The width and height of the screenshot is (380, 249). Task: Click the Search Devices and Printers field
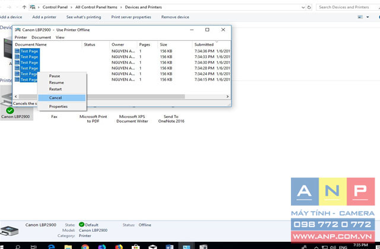(347, 7)
